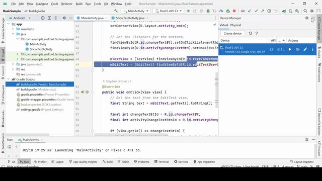This screenshot has width=322, height=181.
Task: Select ShowTextActivity class in project tree
Action: (41, 49)
